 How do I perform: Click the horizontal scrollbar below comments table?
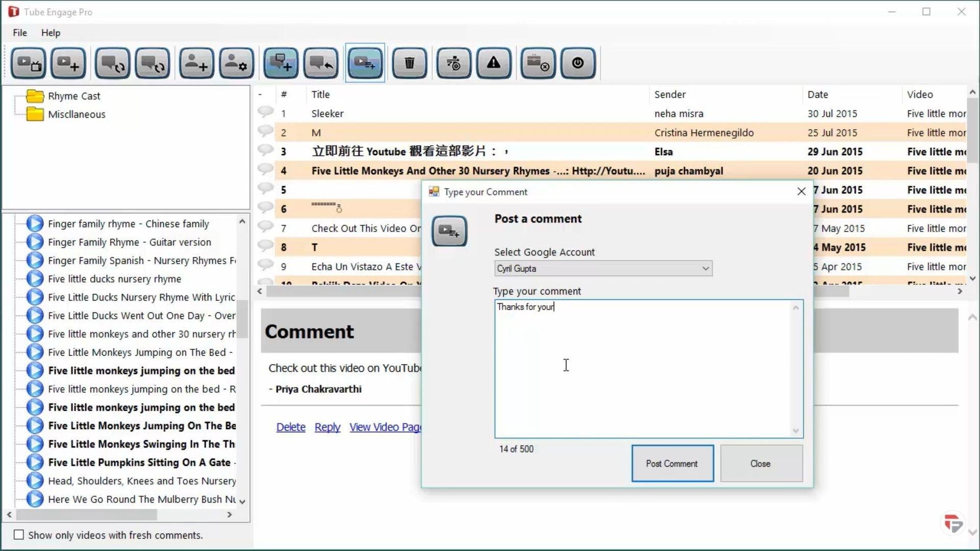pyautogui.click(x=342, y=291)
